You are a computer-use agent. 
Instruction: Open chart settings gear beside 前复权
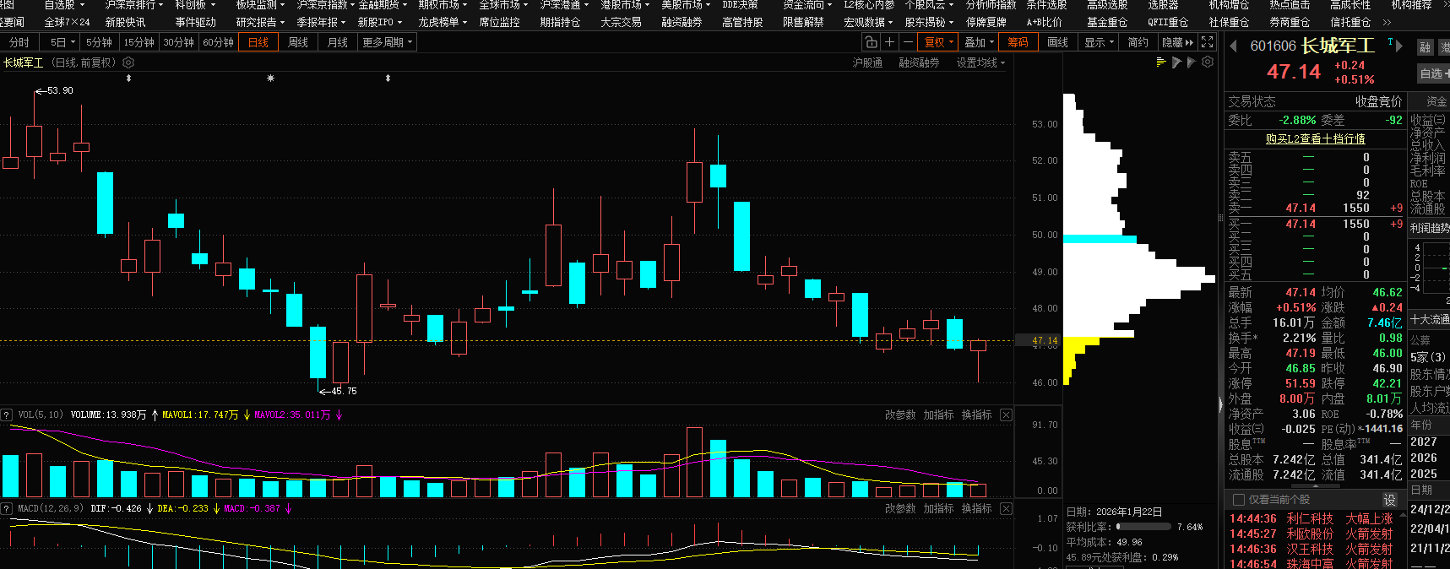[x=128, y=62]
